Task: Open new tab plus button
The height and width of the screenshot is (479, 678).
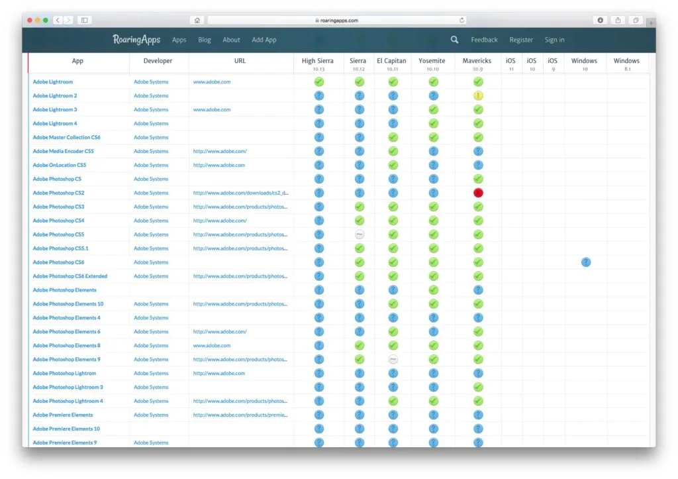Action: (x=651, y=23)
